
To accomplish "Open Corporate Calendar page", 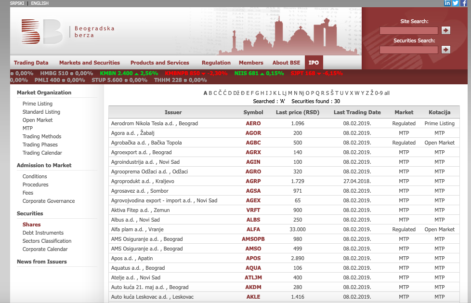I will click(45, 249).
